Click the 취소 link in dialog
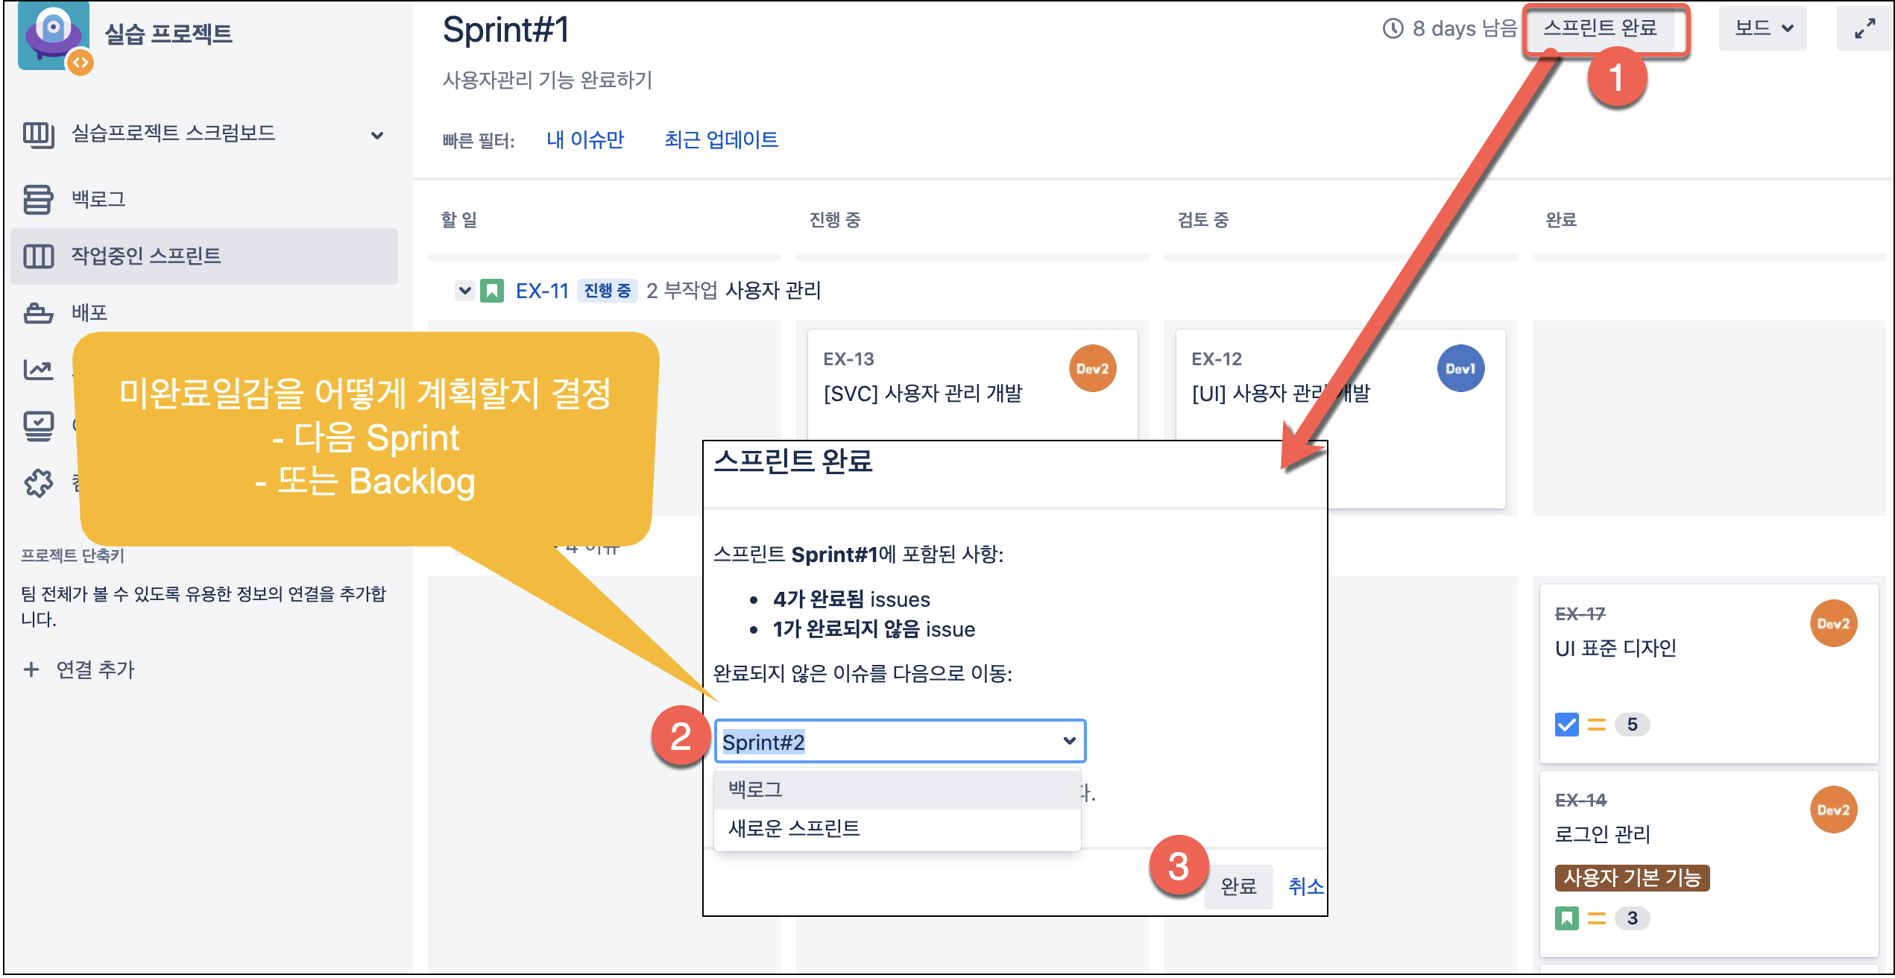The height and width of the screenshot is (978, 1895). [1305, 886]
